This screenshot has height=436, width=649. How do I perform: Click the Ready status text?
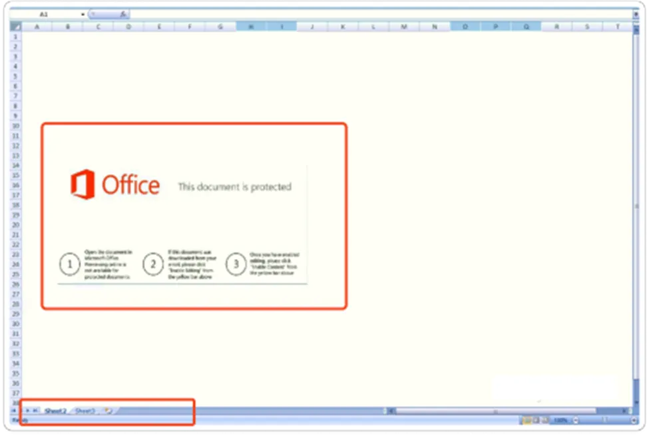click(19, 420)
